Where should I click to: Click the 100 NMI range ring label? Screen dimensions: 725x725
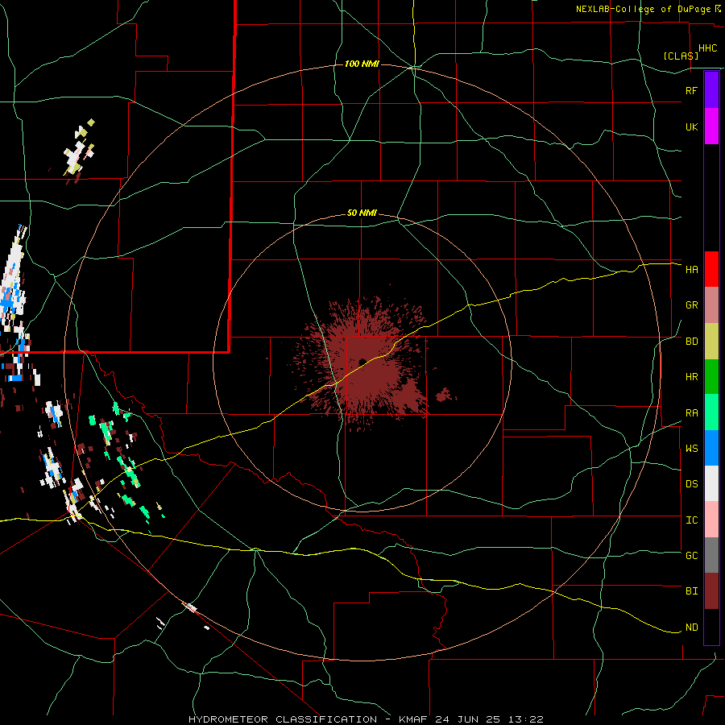tap(362, 64)
